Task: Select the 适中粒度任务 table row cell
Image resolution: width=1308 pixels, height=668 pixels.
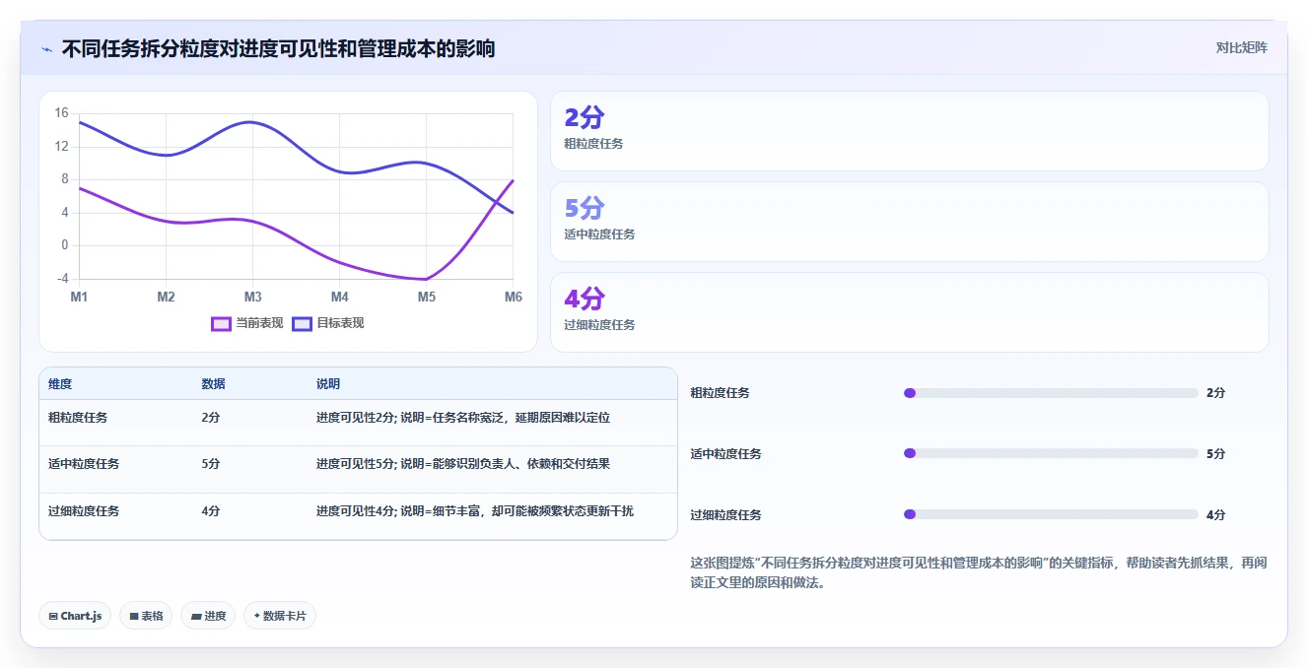Action: pyautogui.click(x=84, y=464)
